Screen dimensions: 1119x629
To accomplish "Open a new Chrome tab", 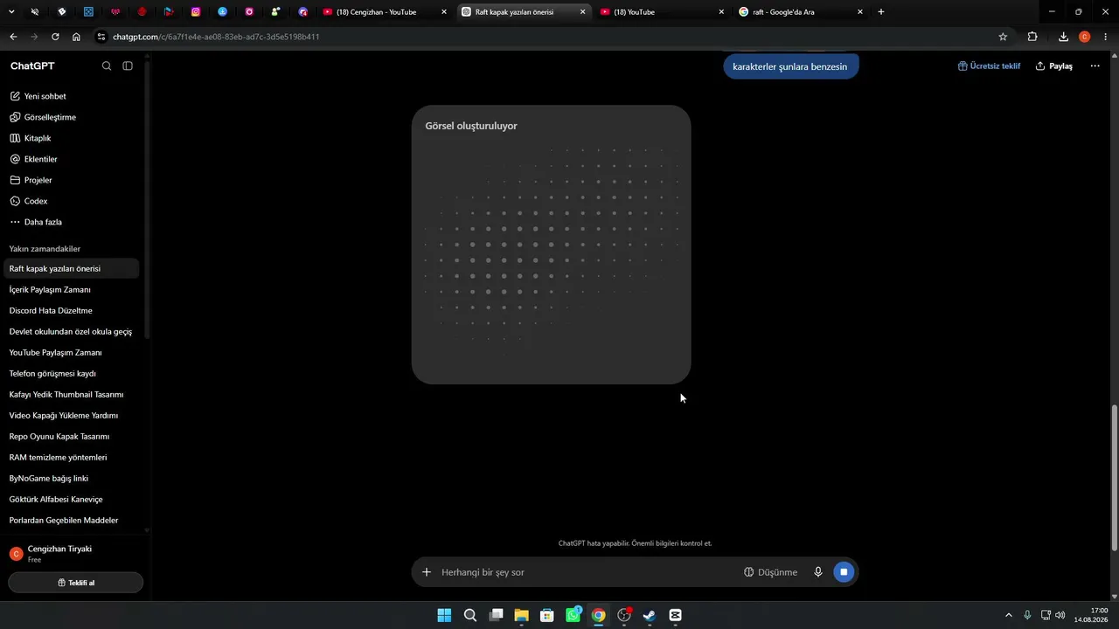I will (881, 12).
